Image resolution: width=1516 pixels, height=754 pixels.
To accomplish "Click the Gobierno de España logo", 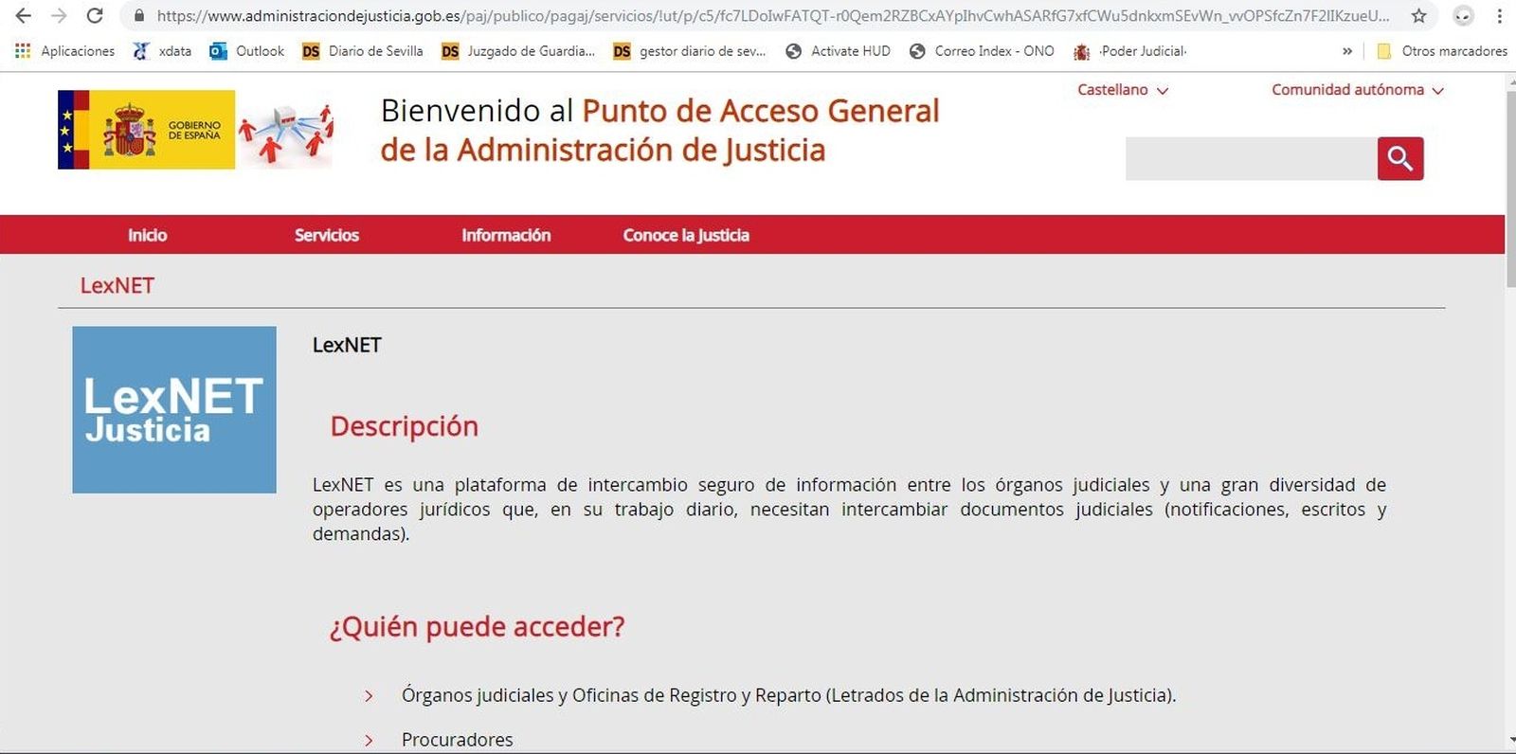I will point(146,130).
